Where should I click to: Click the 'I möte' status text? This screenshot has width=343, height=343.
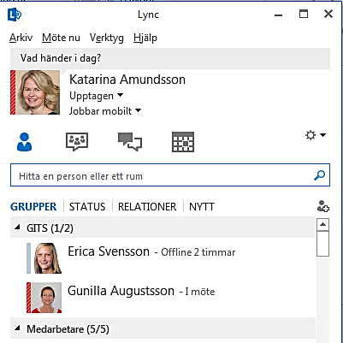[200, 292]
